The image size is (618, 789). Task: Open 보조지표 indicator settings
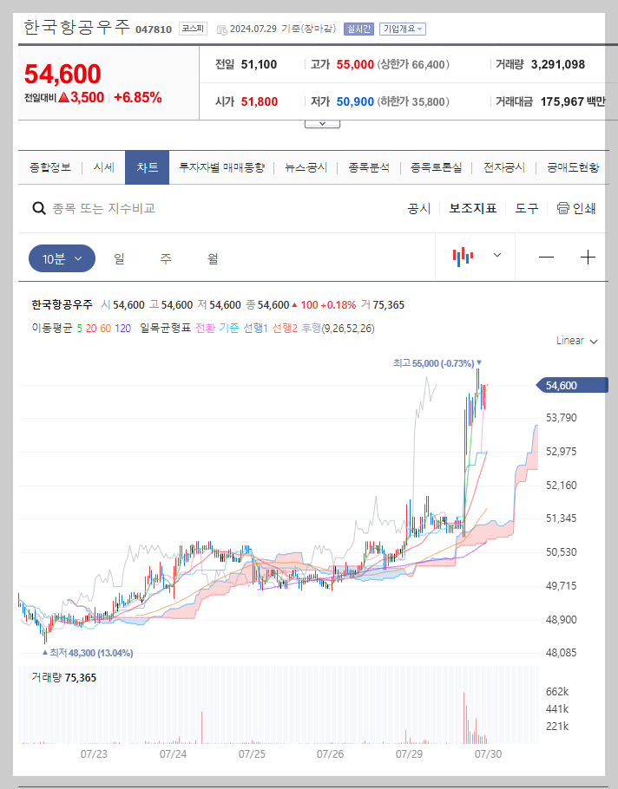[x=472, y=208]
